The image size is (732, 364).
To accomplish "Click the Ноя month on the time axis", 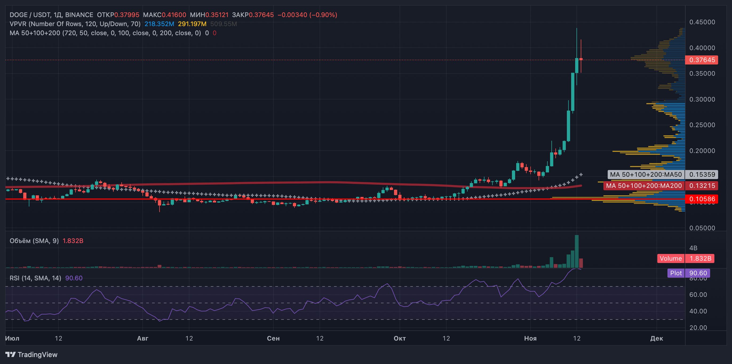I will (x=530, y=338).
